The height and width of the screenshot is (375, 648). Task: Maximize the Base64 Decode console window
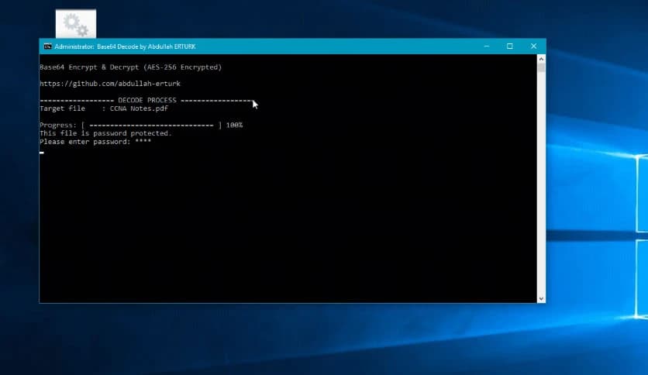coord(509,46)
